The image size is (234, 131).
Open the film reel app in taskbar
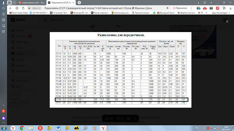tap(85, 128)
